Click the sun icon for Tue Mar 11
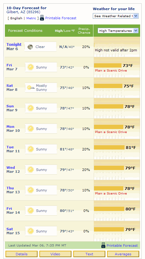Viewport: 145px width, 259px height. tap(31, 149)
